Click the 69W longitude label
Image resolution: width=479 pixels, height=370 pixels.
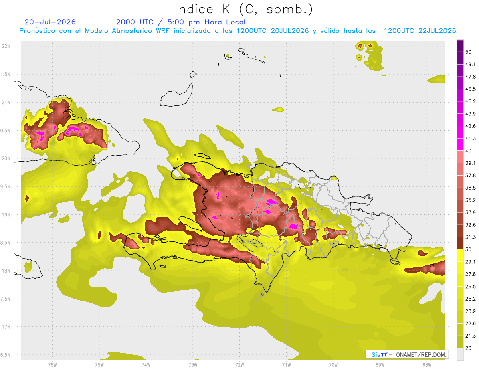pos(380,364)
